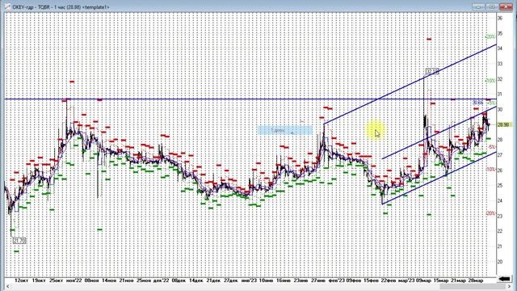This screenshot has width=517, height=291.
Task: Select the middle blue channel line
Action: [x=439, y=133]
